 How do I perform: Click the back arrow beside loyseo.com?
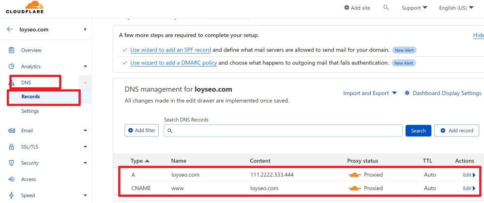pyautogui.click(x=10, y=29)
